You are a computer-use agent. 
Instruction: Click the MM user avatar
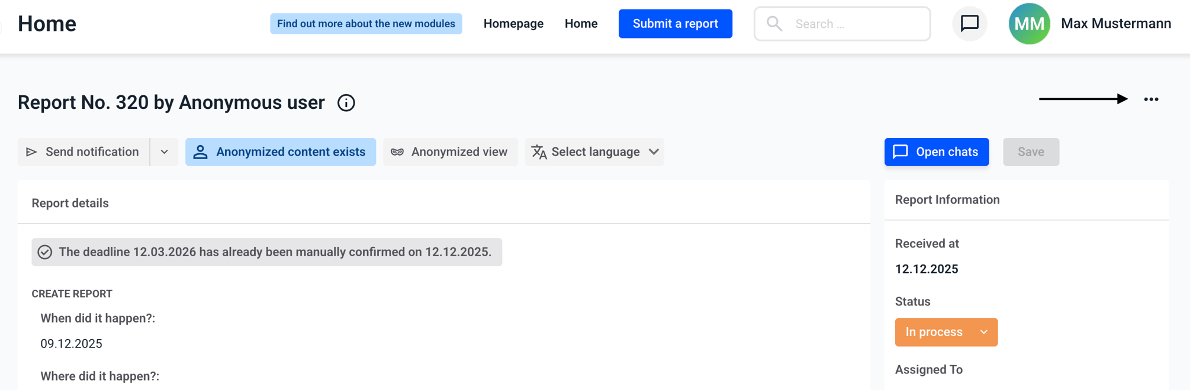point(1030,24)
